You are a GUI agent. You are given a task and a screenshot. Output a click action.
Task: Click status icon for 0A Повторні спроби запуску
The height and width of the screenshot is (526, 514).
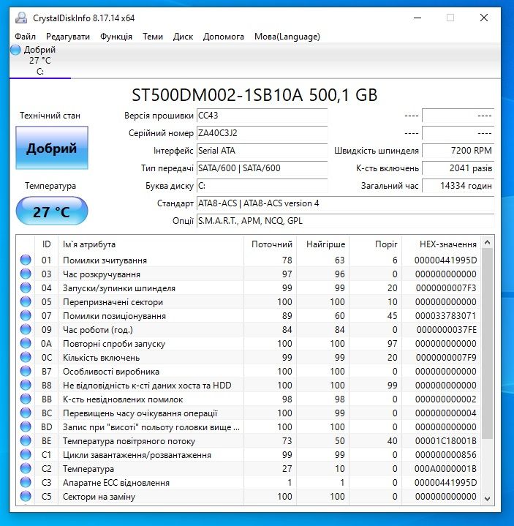point(26,344)
